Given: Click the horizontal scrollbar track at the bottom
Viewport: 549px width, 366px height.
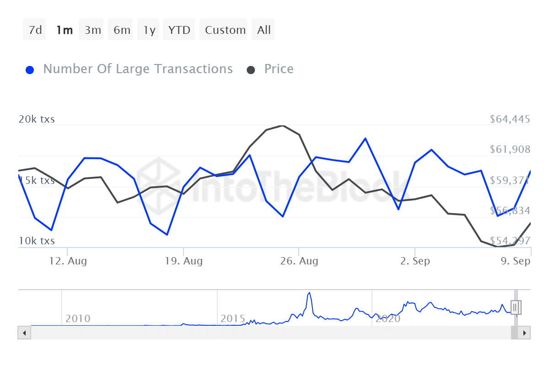Looking at the screenshot, I should tap(274, 333).
